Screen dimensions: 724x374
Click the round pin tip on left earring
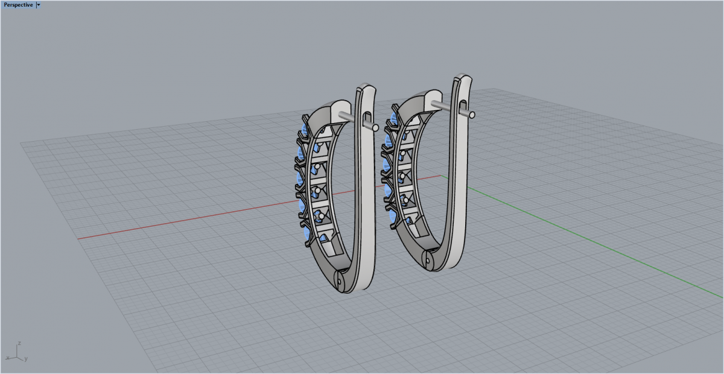coord(375,128)
